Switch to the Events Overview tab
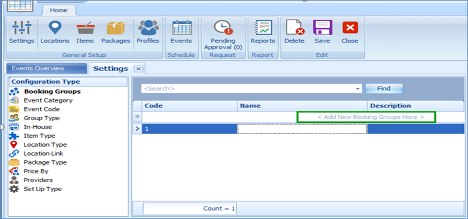The width and height of the screenshot is (468, 219). click(46, 68)
